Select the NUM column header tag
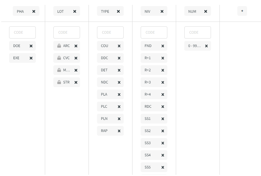This screenshot has width=261, height=176. point(192,12)
